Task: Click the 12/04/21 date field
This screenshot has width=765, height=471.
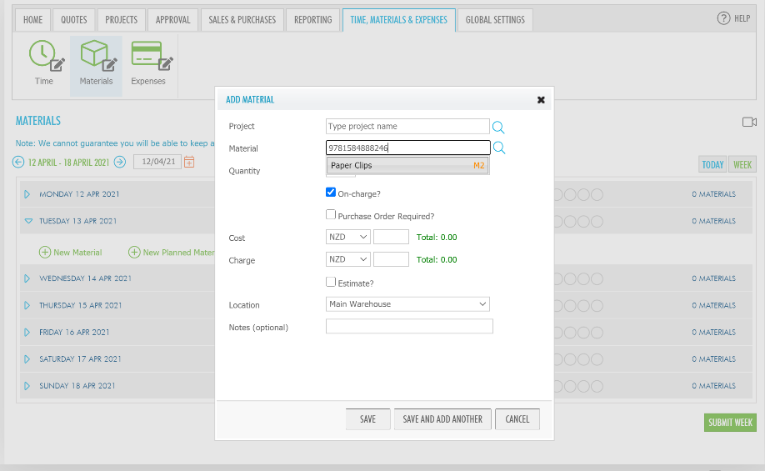Action: click(x=157, y=162)
